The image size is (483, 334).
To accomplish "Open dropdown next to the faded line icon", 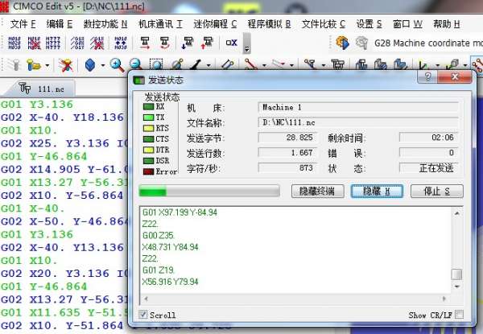I will pos(291,65).
